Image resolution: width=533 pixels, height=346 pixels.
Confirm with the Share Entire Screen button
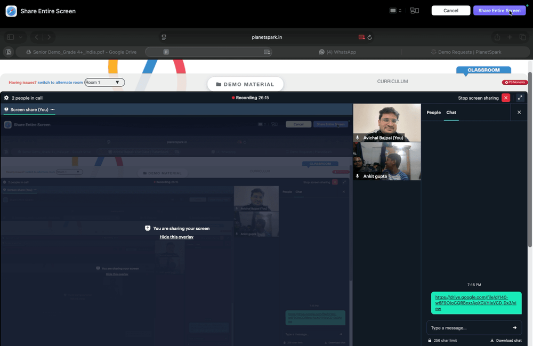499,11
